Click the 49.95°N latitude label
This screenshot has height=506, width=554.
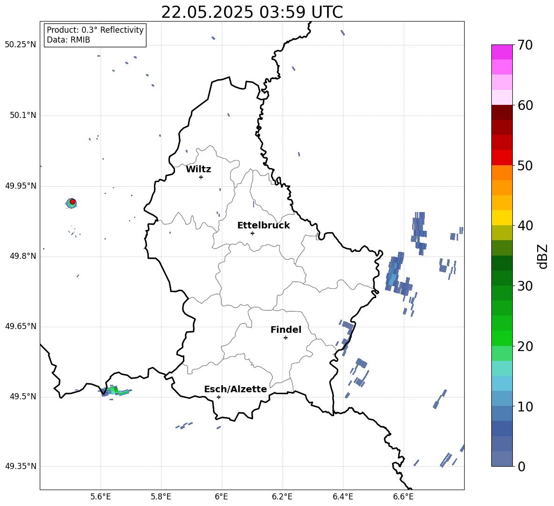click(21, 186)
